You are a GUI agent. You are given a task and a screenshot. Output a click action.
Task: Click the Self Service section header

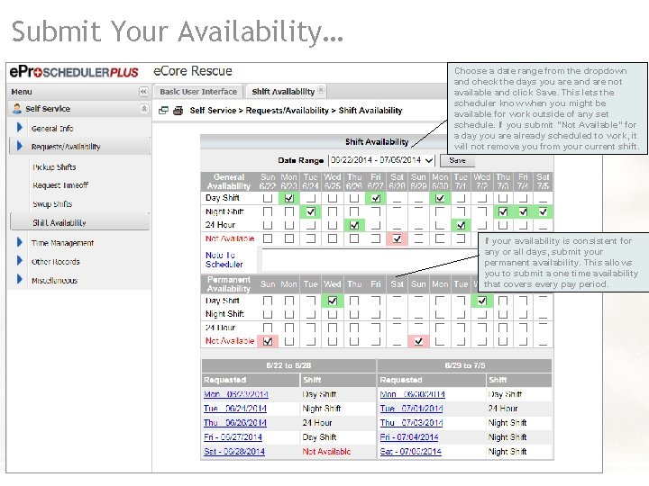click(79, 109)
